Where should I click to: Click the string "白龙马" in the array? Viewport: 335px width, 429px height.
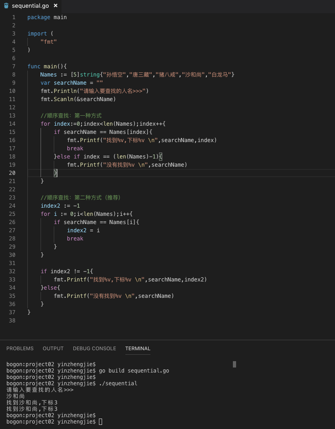219,74
